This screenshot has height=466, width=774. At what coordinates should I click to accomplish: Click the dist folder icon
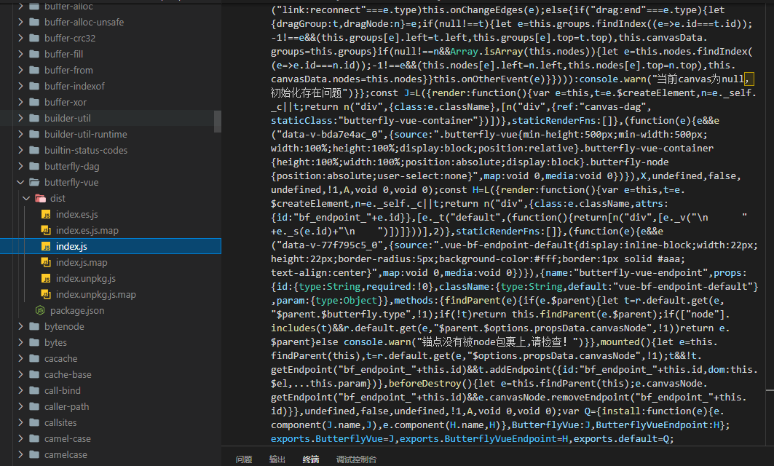[x=40, y=199]
